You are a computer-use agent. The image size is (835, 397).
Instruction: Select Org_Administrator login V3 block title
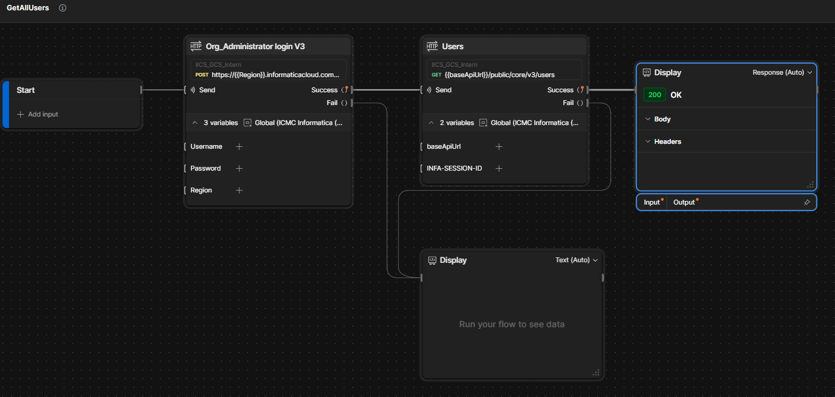point(255,46)
